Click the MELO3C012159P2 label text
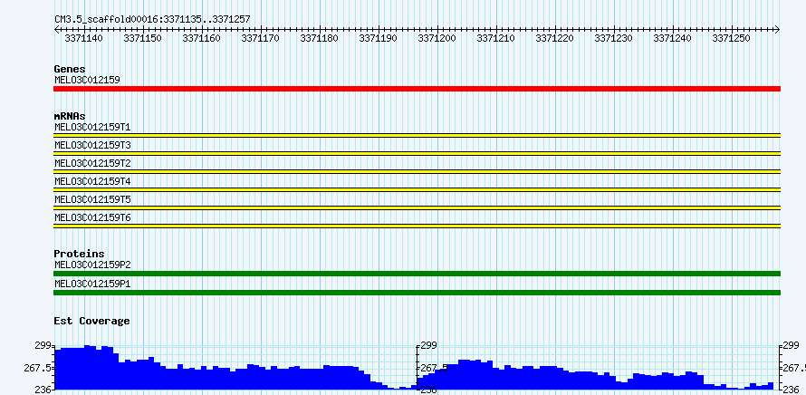Image resolution: width=806 pixels, height=395 pixels. tap(92, 265)
